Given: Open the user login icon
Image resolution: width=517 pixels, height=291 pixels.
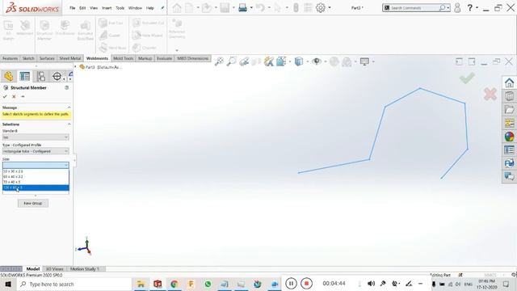Looking at the screenshot, I should coord(457,7).
